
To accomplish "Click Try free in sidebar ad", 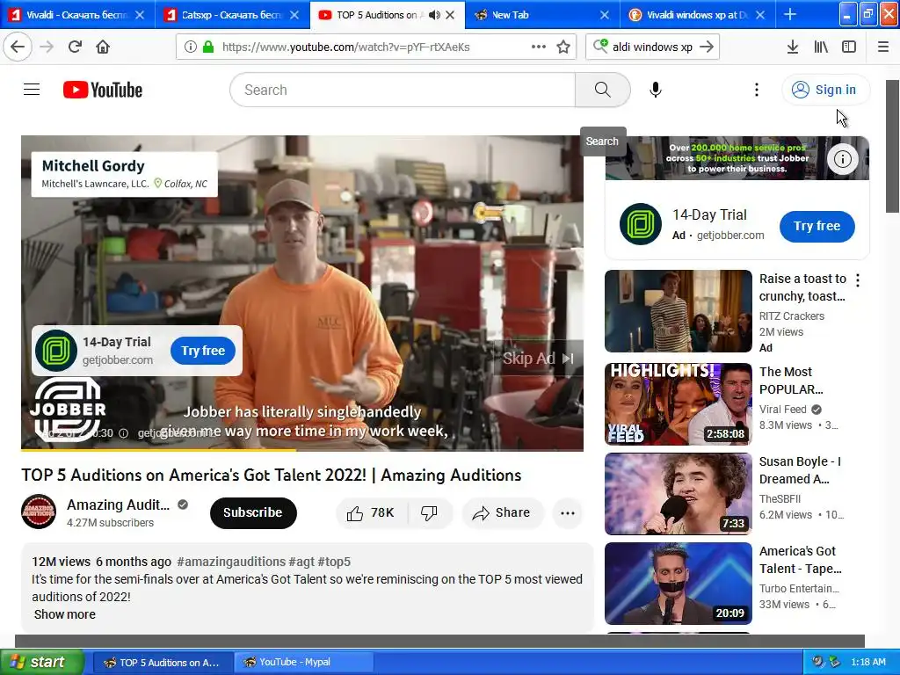I will pyautogui.click(x=817, y=226).
